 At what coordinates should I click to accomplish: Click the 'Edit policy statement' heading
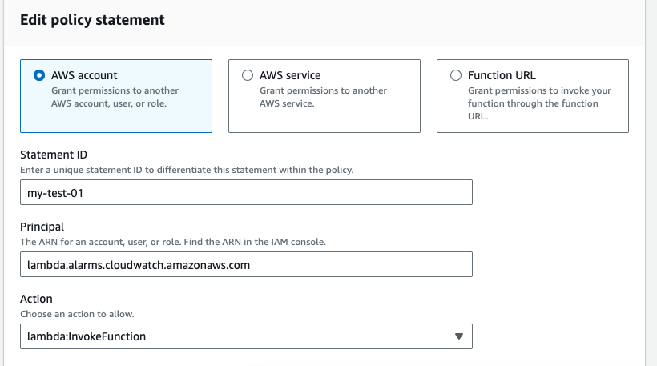click(x=93, y=20)
